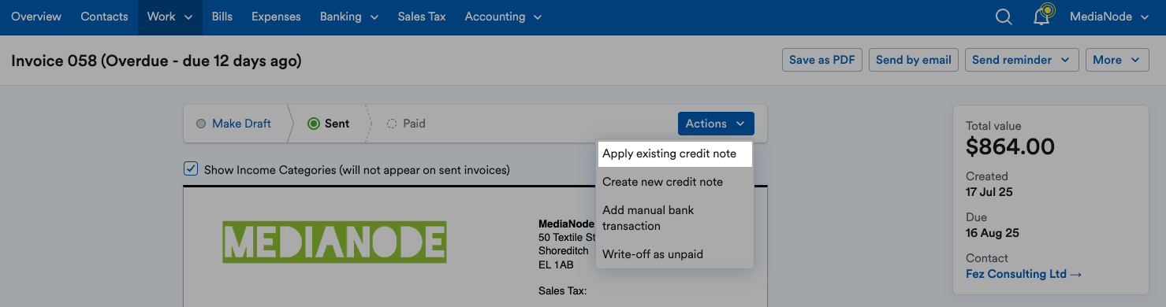
Task: Click the Make Draft link
Action: coord(241,124)
